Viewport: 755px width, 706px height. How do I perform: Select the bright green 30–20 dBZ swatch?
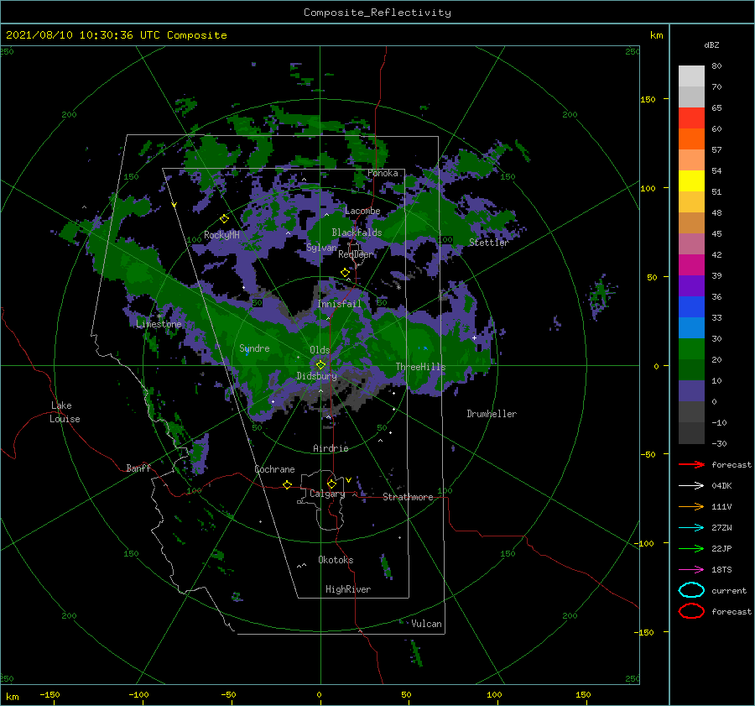coord(691,349)
